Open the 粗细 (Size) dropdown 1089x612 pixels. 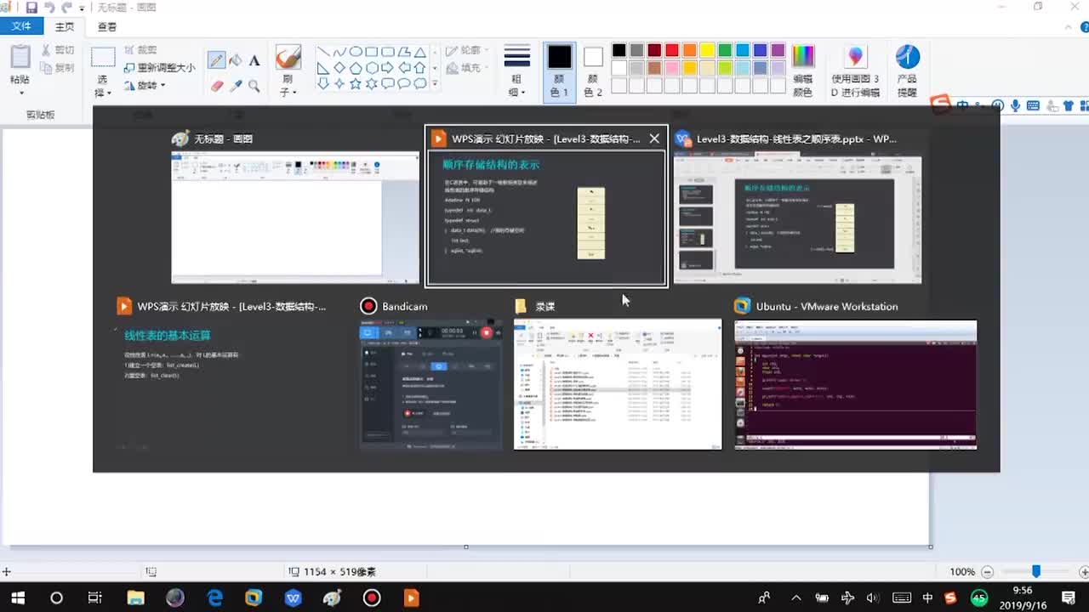[x=516, y=85]
